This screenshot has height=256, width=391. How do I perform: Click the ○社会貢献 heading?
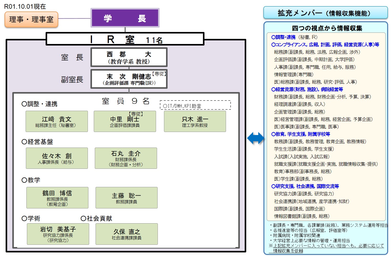coord(96,218)
